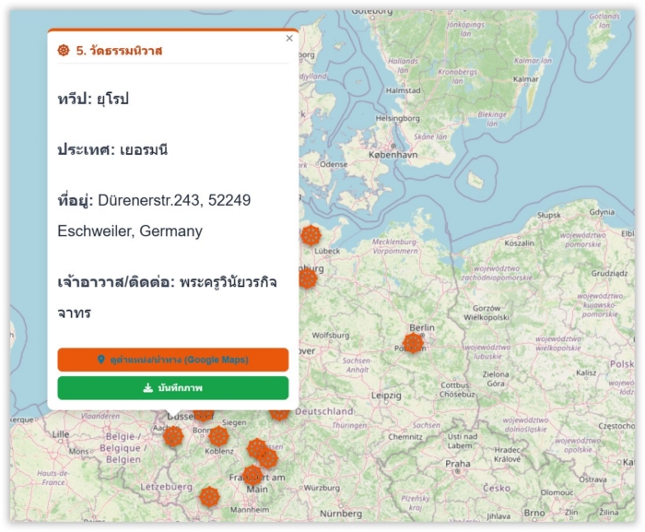Click the Eschweiler, Germany address line
Image resolution: width=645 pixels, height=532 pixels.
[130, 231]
